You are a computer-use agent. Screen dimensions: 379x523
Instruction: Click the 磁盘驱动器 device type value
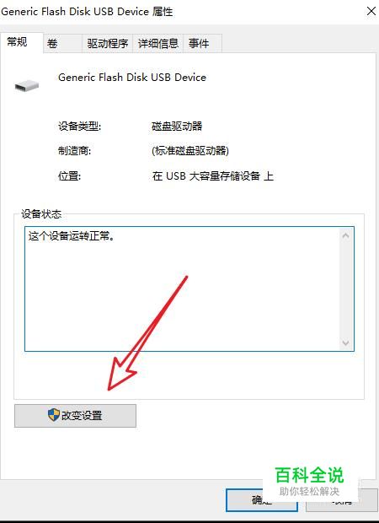point(177,127)
